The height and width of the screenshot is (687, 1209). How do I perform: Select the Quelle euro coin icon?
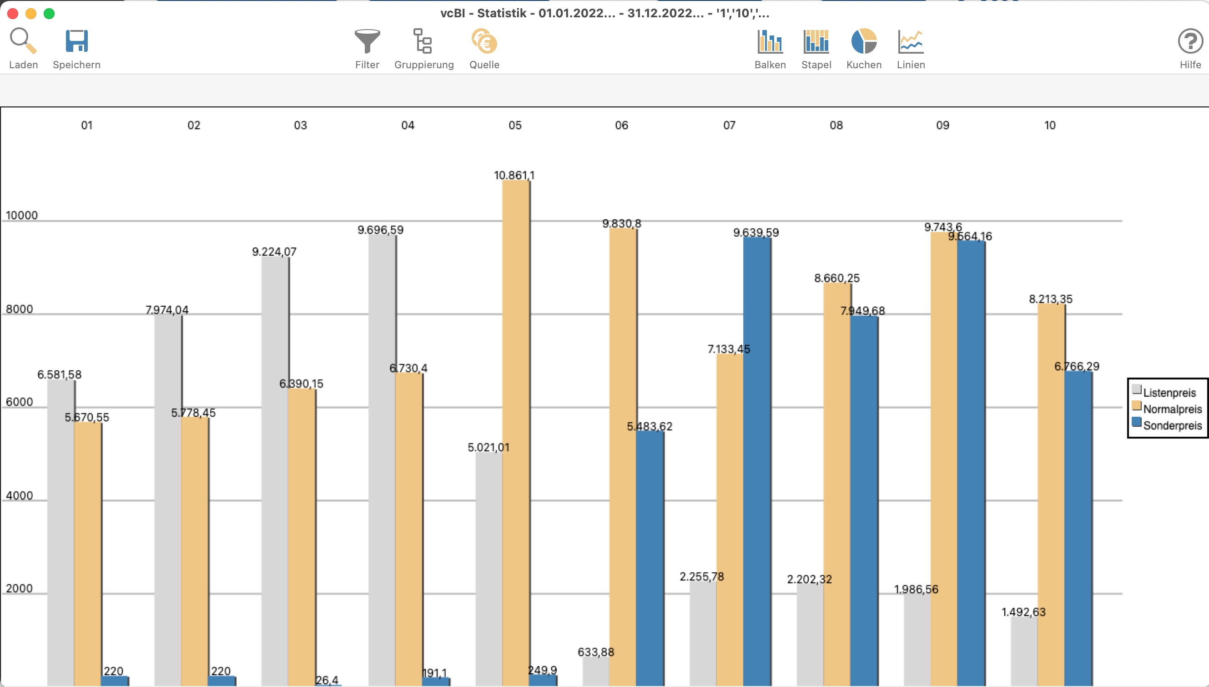(x=484, y=41)
